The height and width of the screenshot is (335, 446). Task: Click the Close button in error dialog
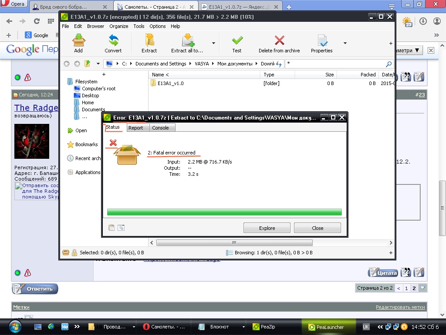pyautogui.click(x=318, y=228)
